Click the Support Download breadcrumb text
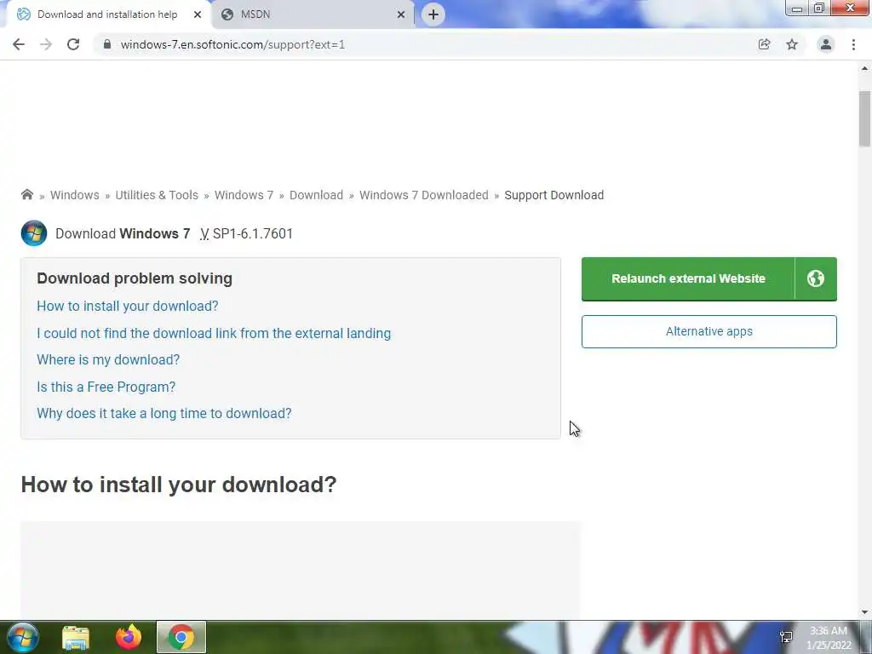The width and height of the screenshot is (872, 654). [554, 195]
